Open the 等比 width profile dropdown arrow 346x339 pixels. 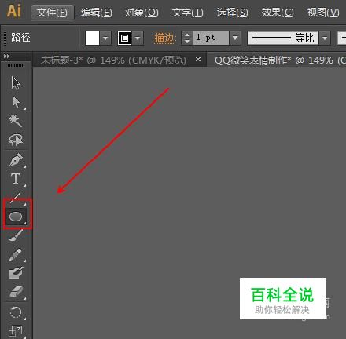pos(325,38)
